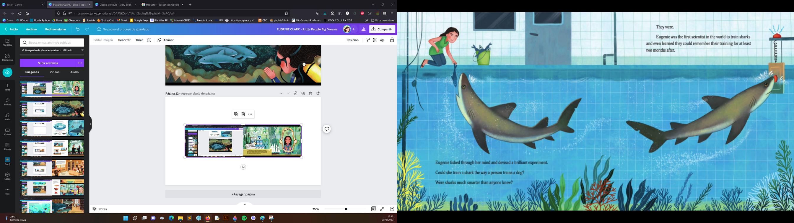
Task: Expand the page thumbnails strip at bottom
Action: click(x=245, y=204)
